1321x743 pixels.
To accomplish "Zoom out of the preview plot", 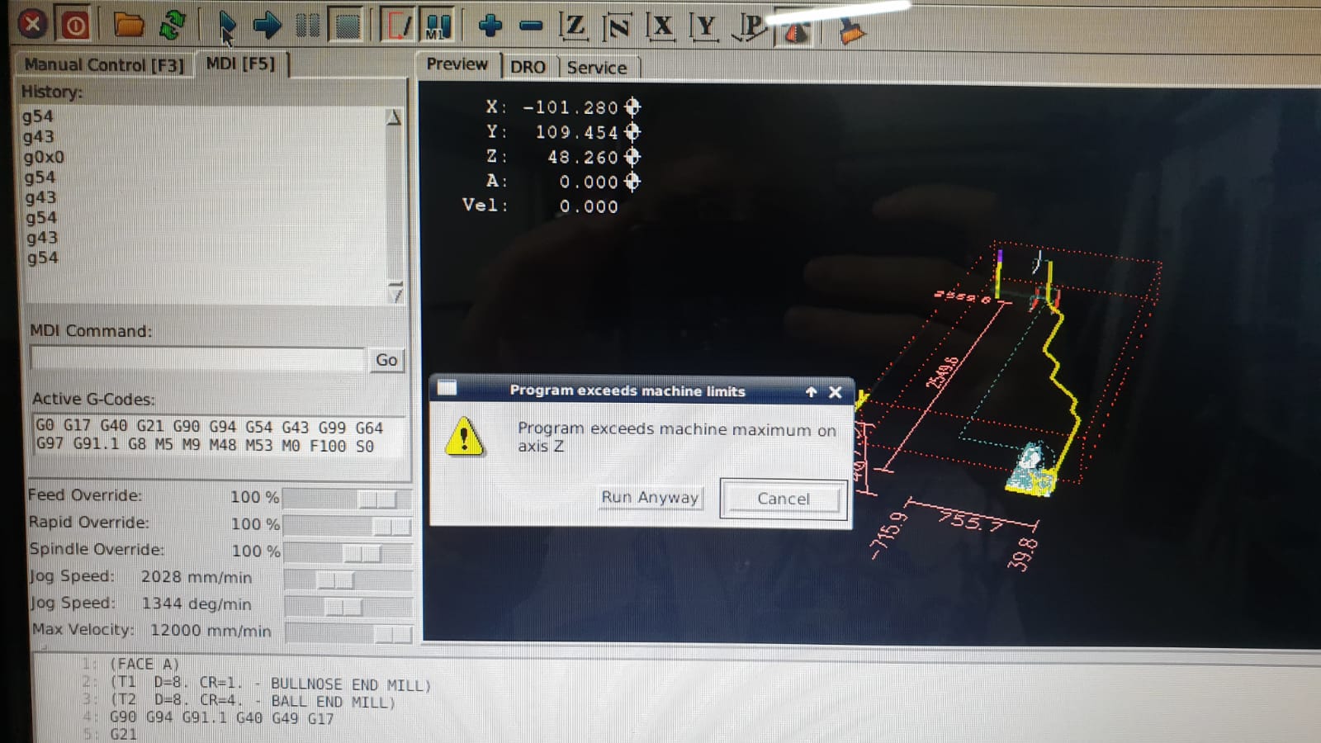I will pos(529,25).
